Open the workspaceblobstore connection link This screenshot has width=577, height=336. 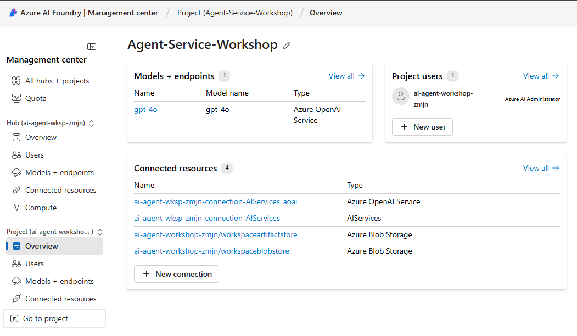point(211,251)
